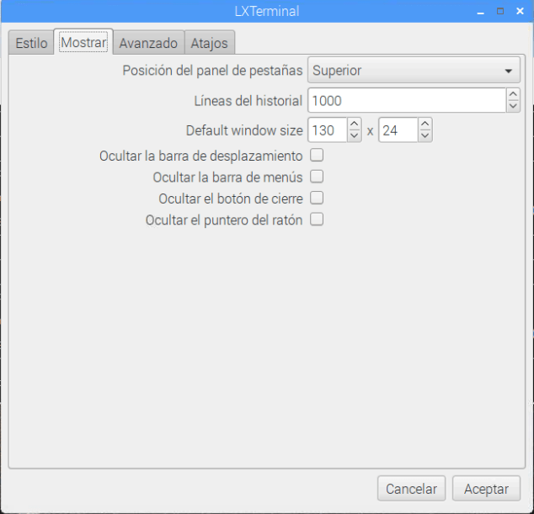Increase default window width of 130

coord(355,124)
